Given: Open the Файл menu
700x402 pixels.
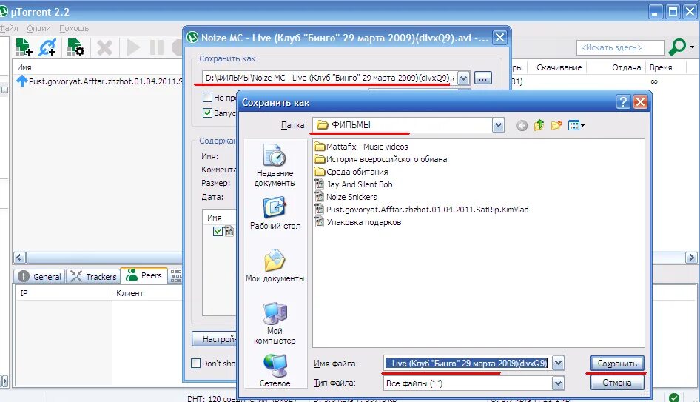Looking at the screenshot, I should pos(8,28).
